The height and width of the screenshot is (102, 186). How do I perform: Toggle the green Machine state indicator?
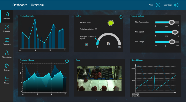tap(110, 23)
